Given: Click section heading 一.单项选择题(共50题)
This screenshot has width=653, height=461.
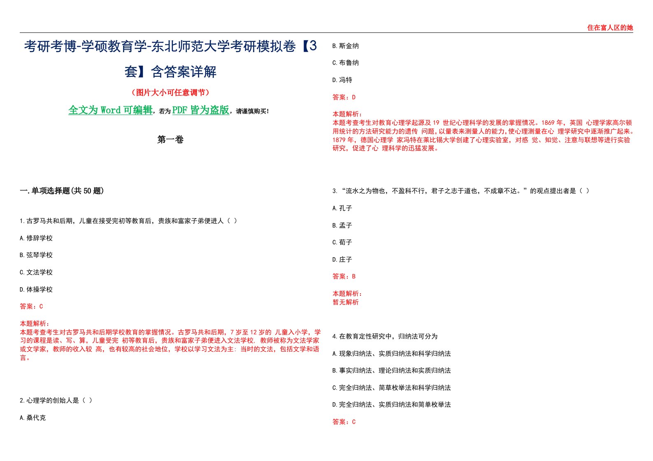Looking at the screenshot, I should 62,191.
